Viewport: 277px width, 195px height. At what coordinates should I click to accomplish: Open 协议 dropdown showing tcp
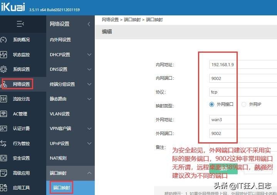[x=243, y=92]
